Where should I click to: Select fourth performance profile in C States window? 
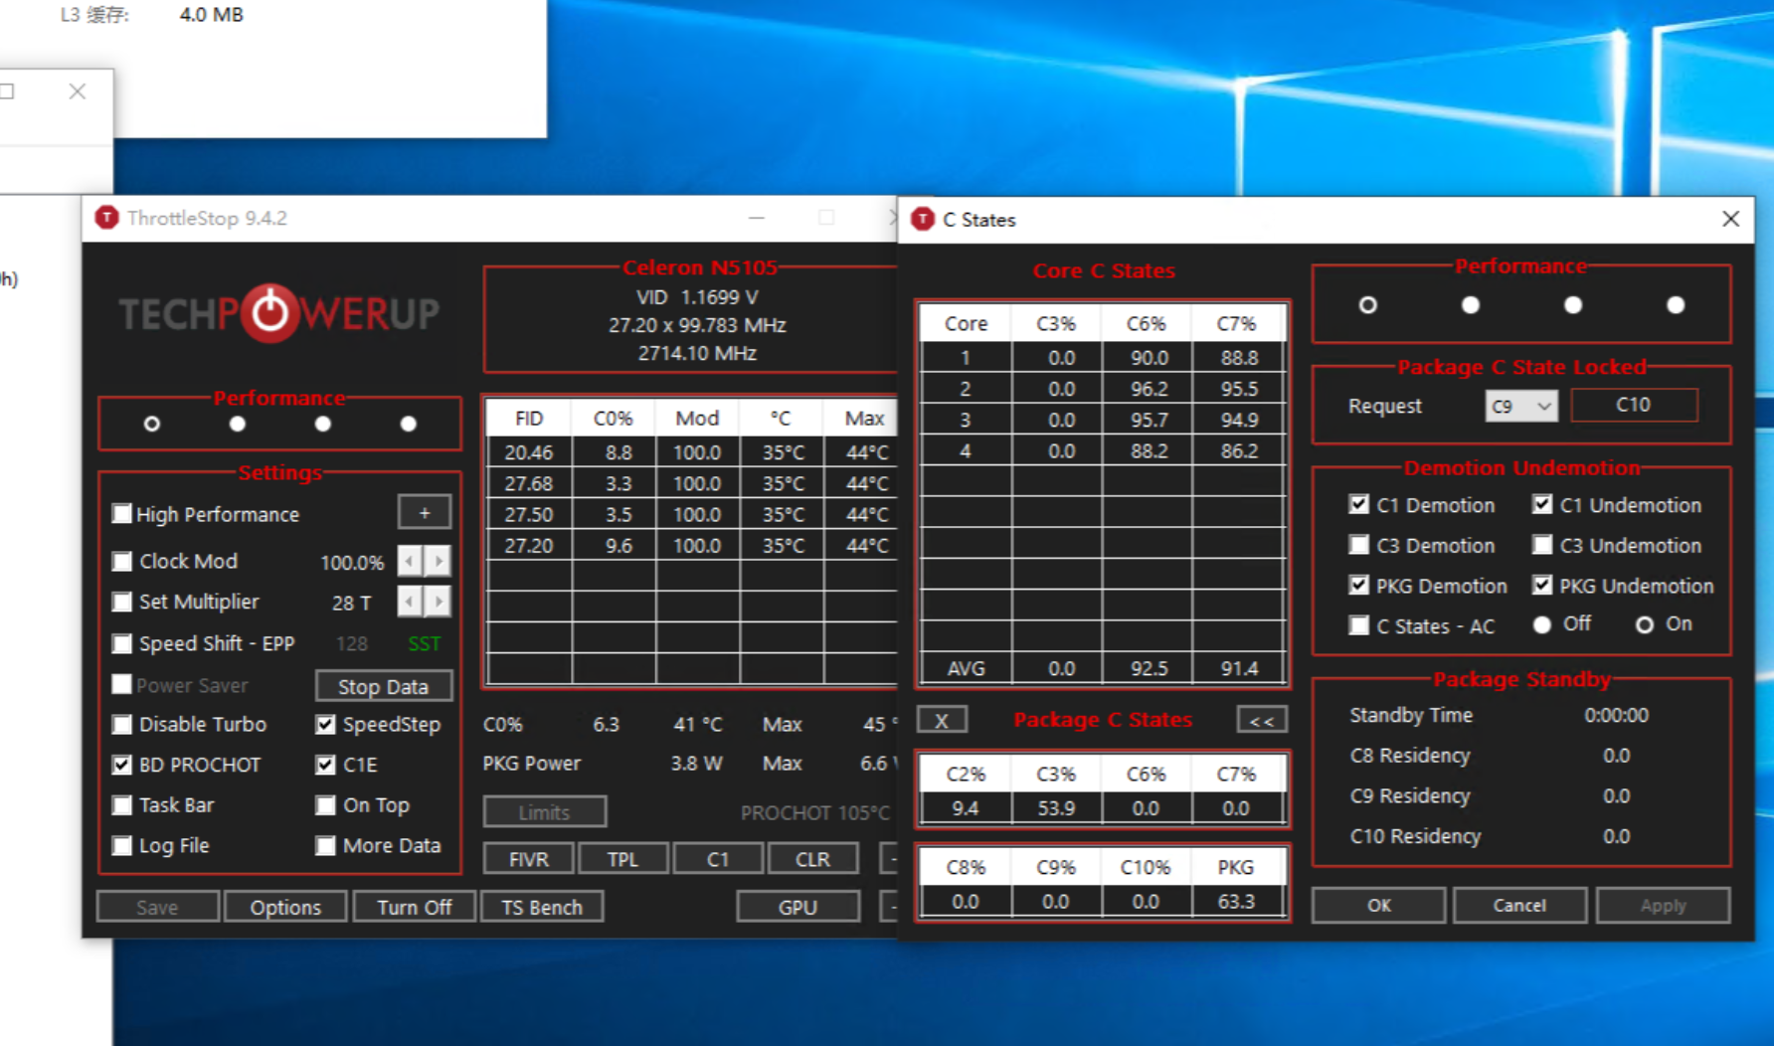point(1676,305)
